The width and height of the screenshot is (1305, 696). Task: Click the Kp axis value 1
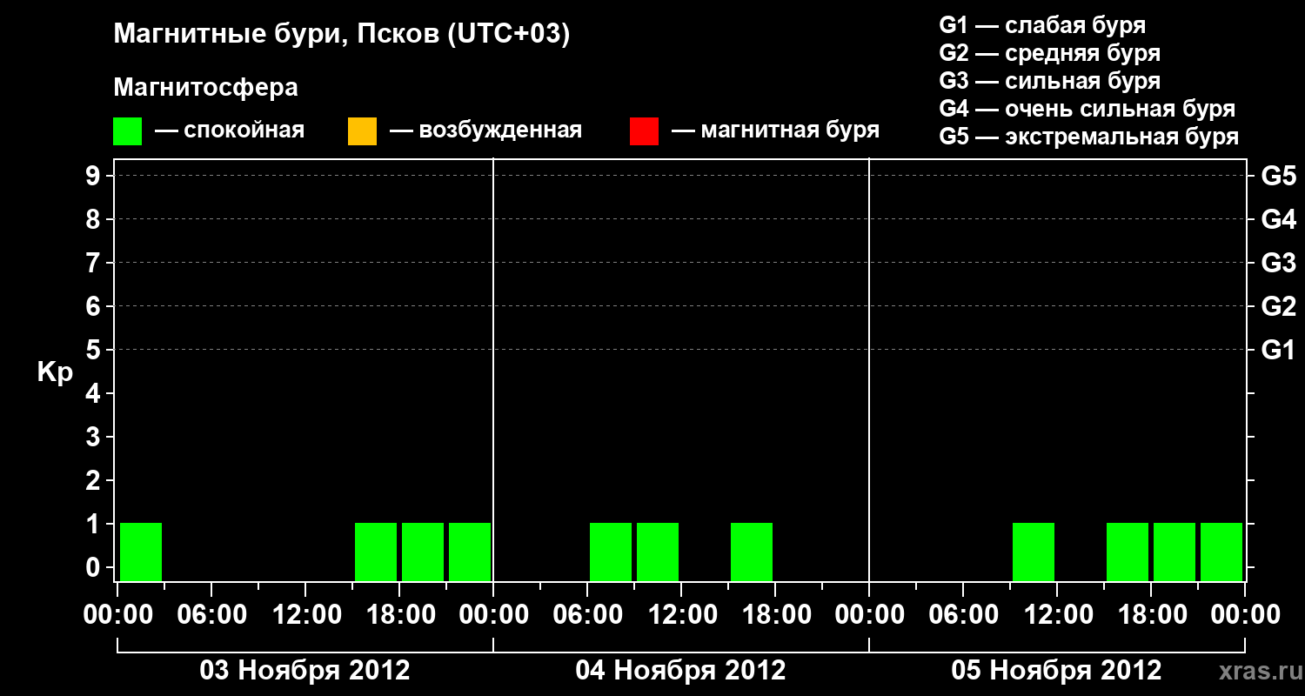pos(95,524)
